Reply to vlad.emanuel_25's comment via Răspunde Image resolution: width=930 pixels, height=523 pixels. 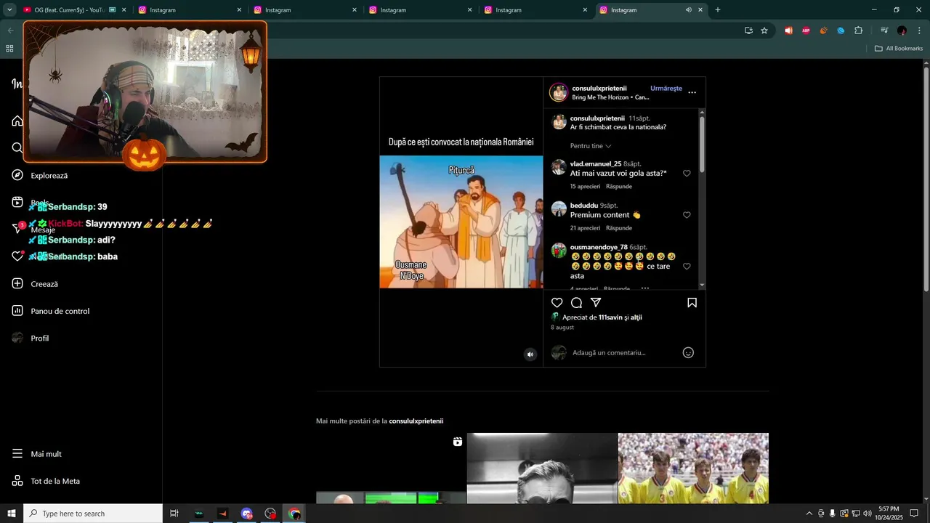619,187
